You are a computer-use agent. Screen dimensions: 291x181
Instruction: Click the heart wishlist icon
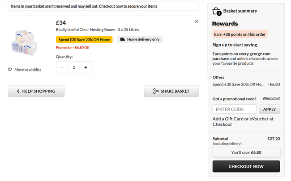(x=10, y=70)
